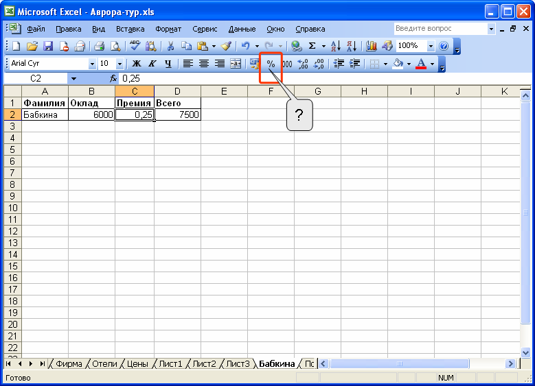This screenshot has height=386, width=535.
Task: Toggle italic with the К button
Action: 152,64
